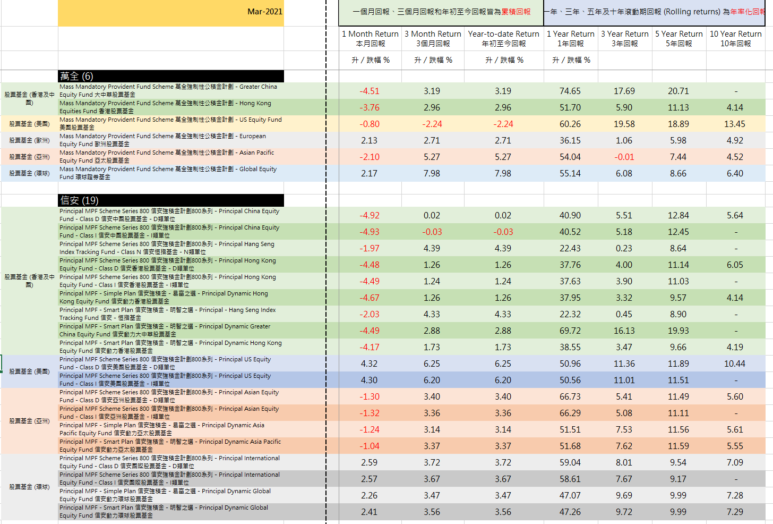Image resolution: width=773 pixels, height=524 pixels.
Task: Select Principal US Equity Fund Class I name
Action: tap(171, 380)
